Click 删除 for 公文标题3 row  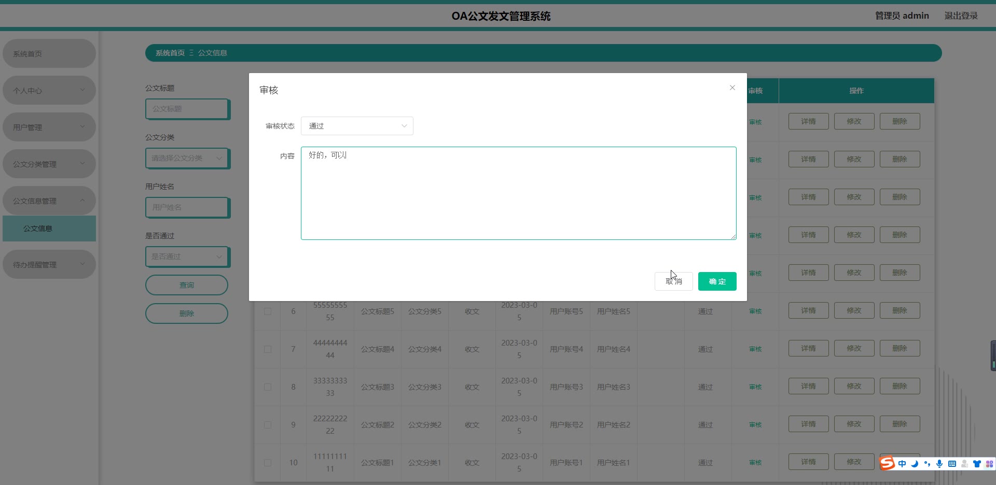pyautogui.click(x=900, y=386)
